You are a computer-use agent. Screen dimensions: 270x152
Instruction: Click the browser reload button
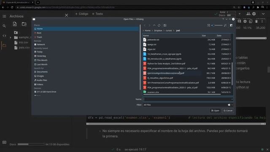[x=12, y=8]
